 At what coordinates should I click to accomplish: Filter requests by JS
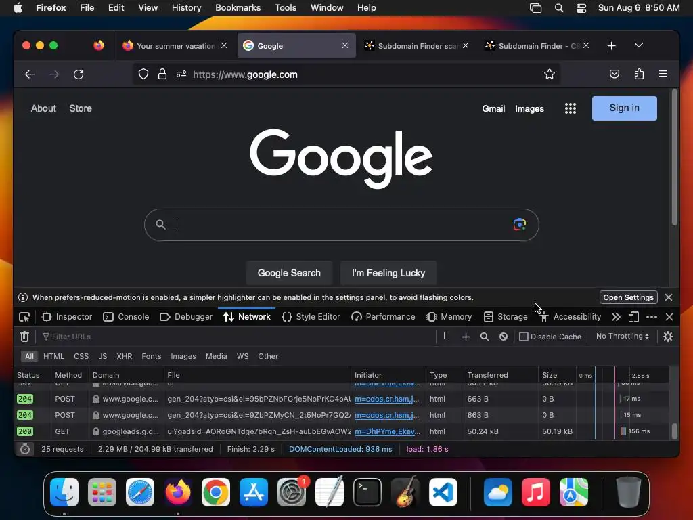(103, 356)
